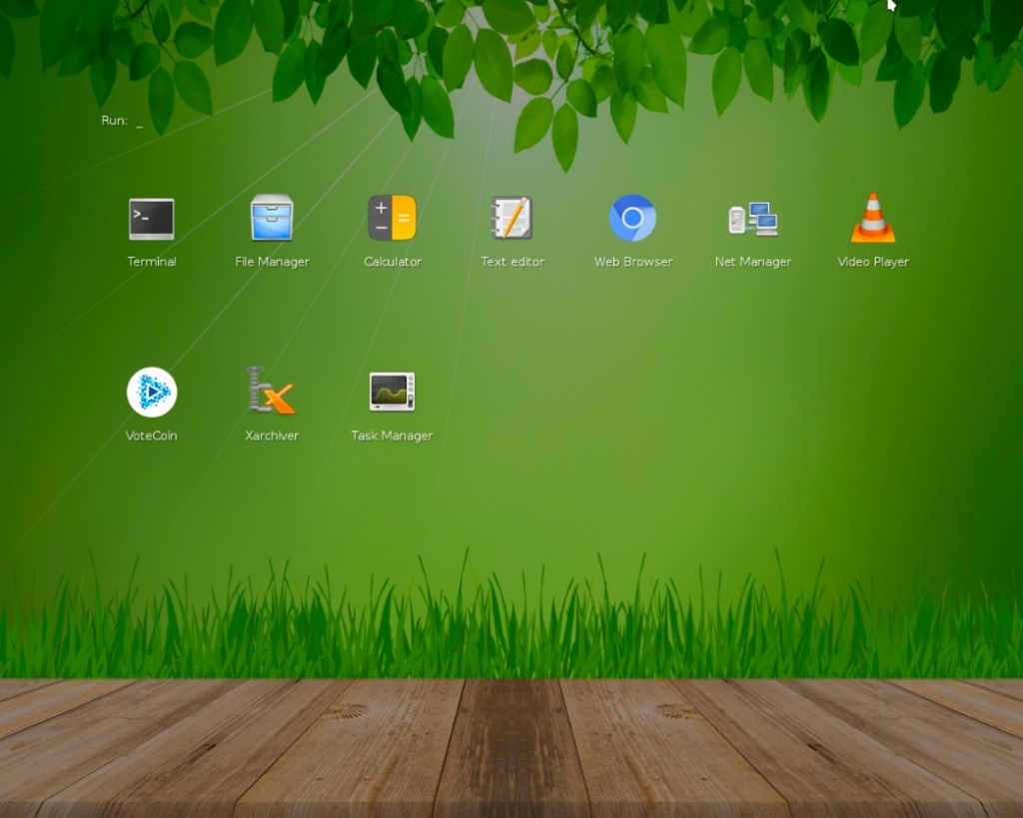Start the Task Manager
Screen dimensions: 1023x818
point(392,393)
